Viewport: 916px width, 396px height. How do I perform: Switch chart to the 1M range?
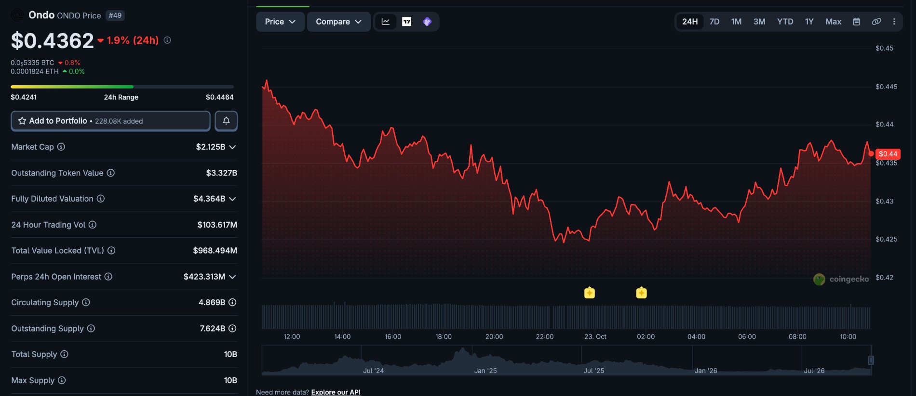coord(736,22)
